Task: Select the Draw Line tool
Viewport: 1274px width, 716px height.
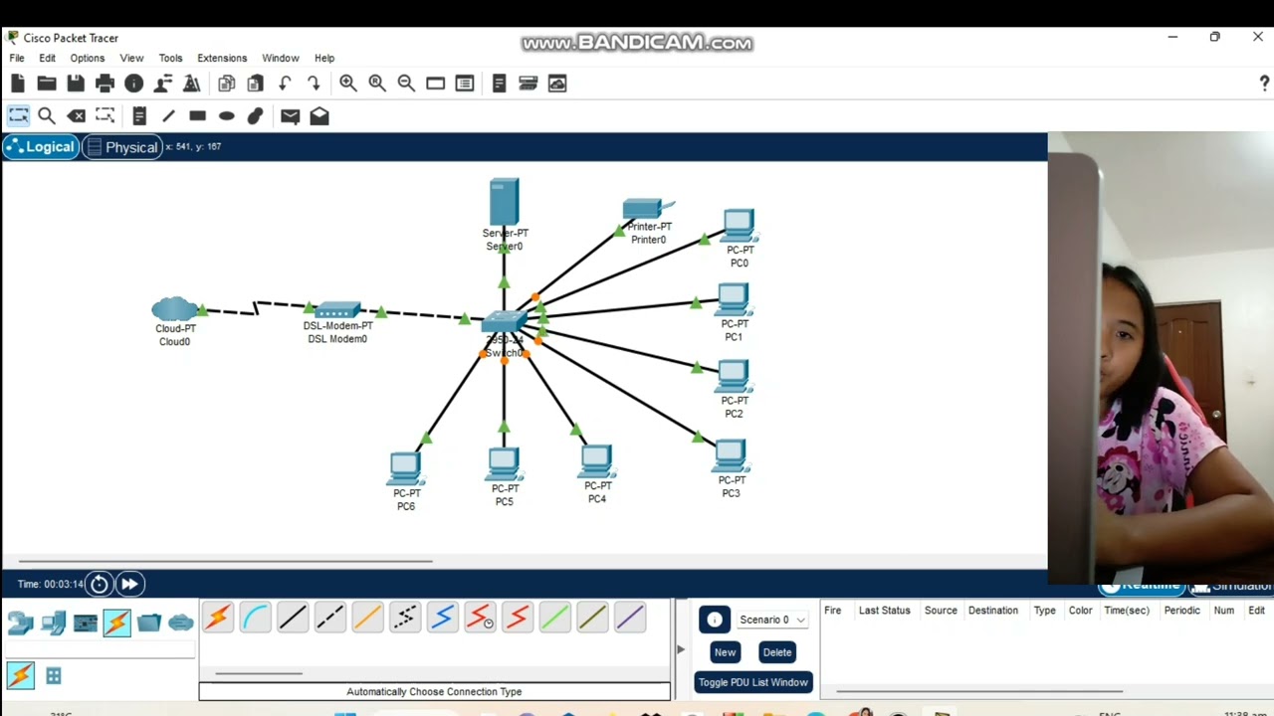Action: tap(168, 116)
